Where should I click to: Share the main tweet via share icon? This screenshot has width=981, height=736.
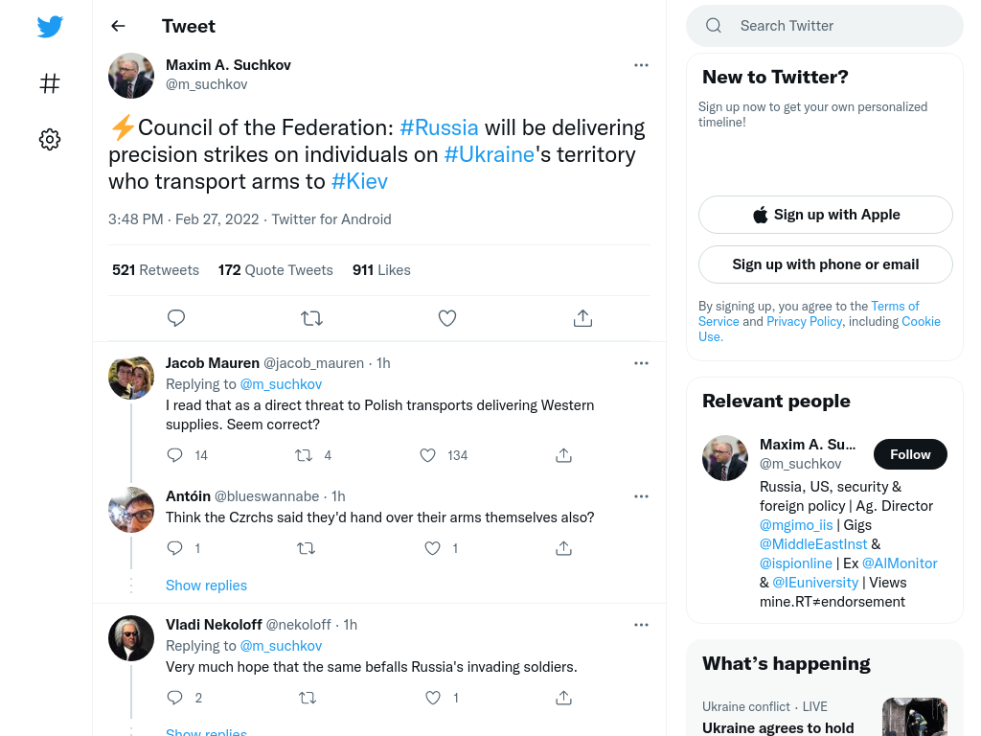tap(582, 318)
